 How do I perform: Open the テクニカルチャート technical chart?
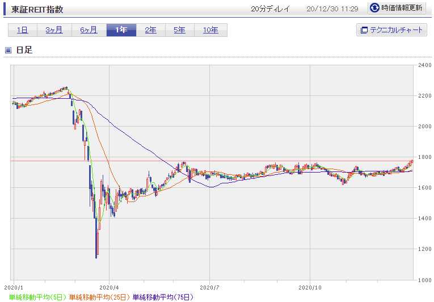coord(391,30)
